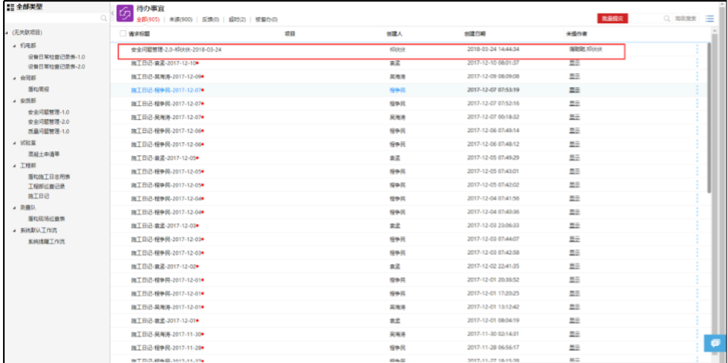Click 显示 link in the 2017-12-10 08:01:37 row
The width and height of the screenshot is (728, 363).
575,63
